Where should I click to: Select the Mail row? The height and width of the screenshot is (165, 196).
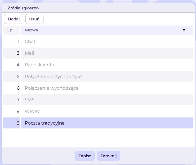(98, 53)
